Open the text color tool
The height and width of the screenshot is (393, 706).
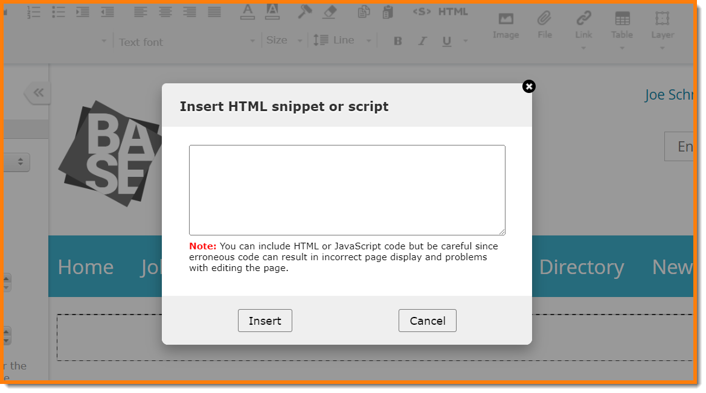point(247,12)
